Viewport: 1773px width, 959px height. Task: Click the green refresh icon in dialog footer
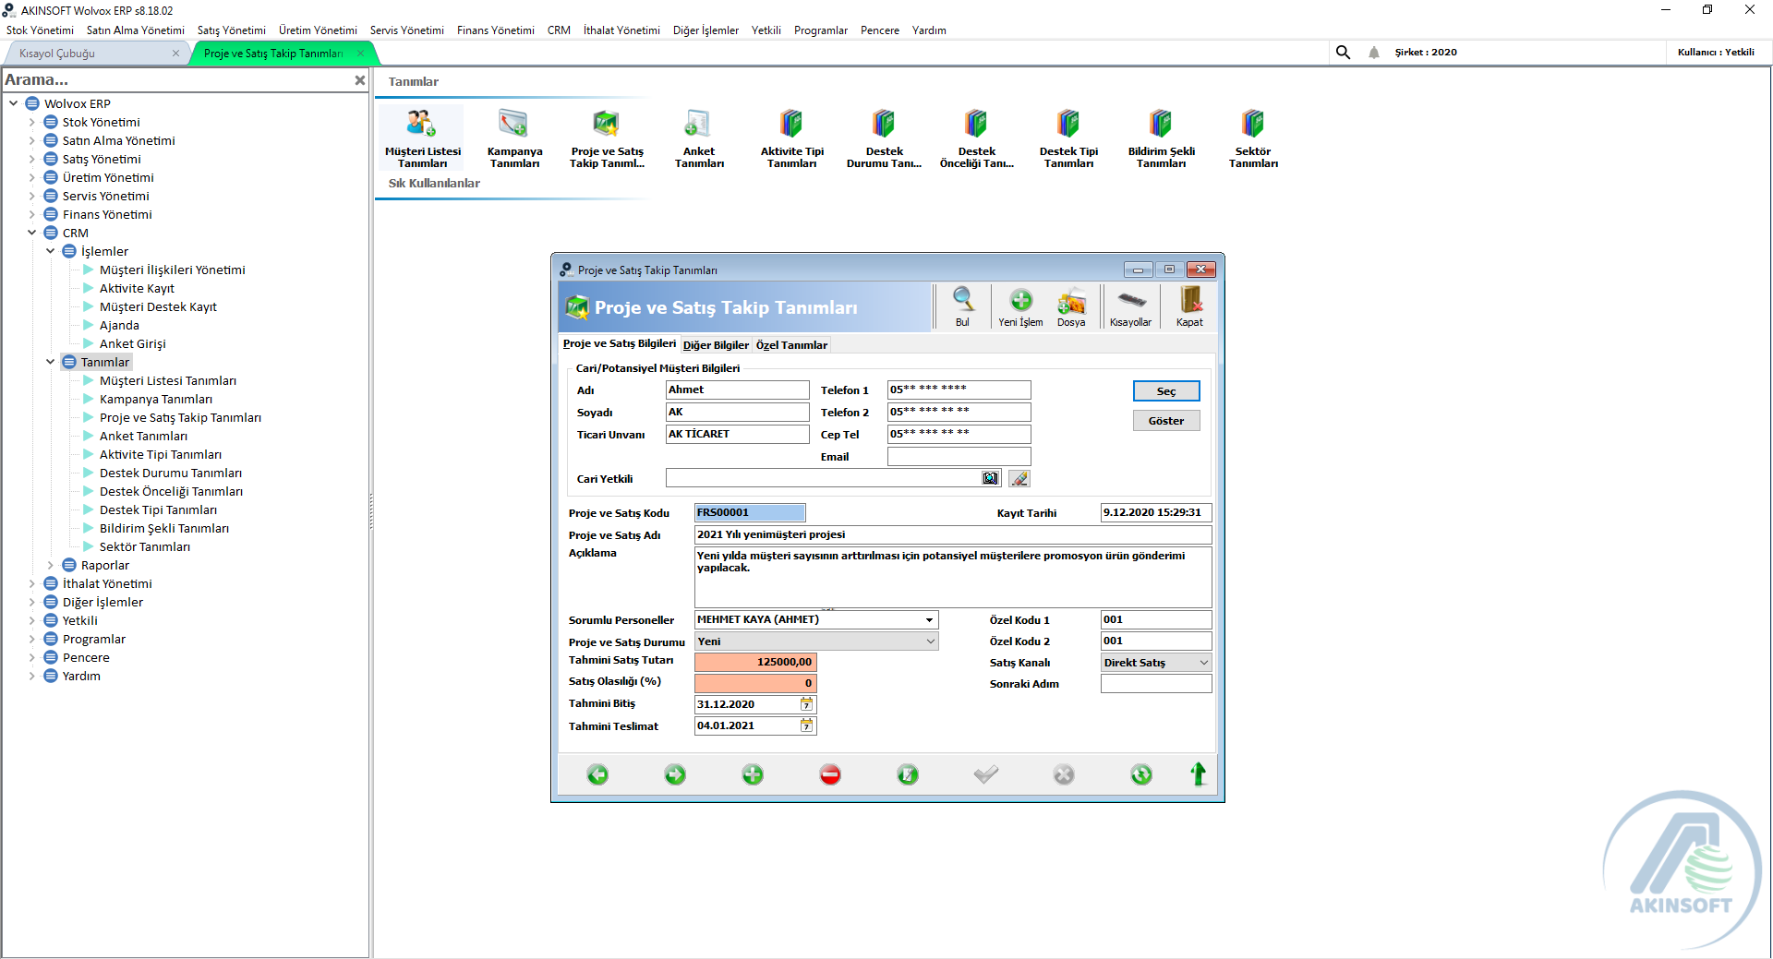click(1141, 774)
